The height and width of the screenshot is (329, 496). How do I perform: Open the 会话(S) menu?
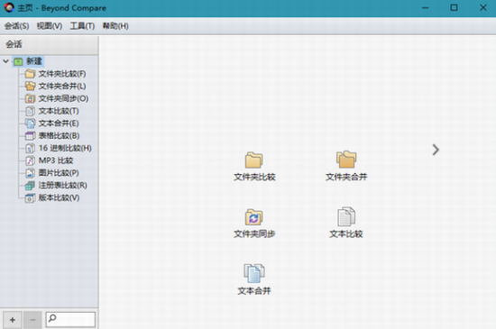pos(17,26)
